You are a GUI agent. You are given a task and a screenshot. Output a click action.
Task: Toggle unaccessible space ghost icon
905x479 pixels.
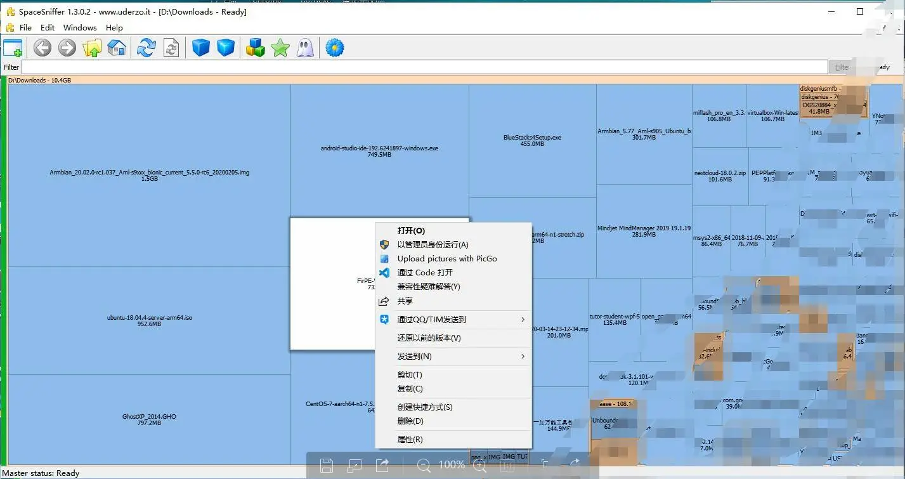(306, 48)
